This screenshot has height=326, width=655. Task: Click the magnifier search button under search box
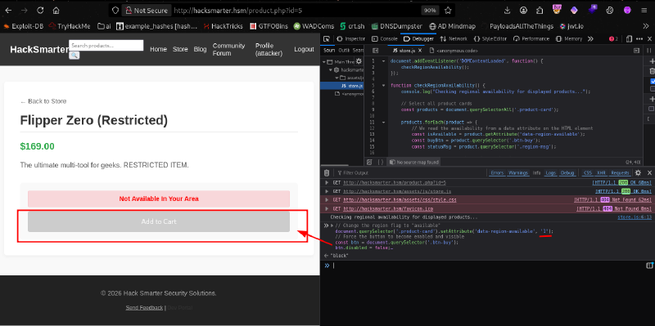74,55
